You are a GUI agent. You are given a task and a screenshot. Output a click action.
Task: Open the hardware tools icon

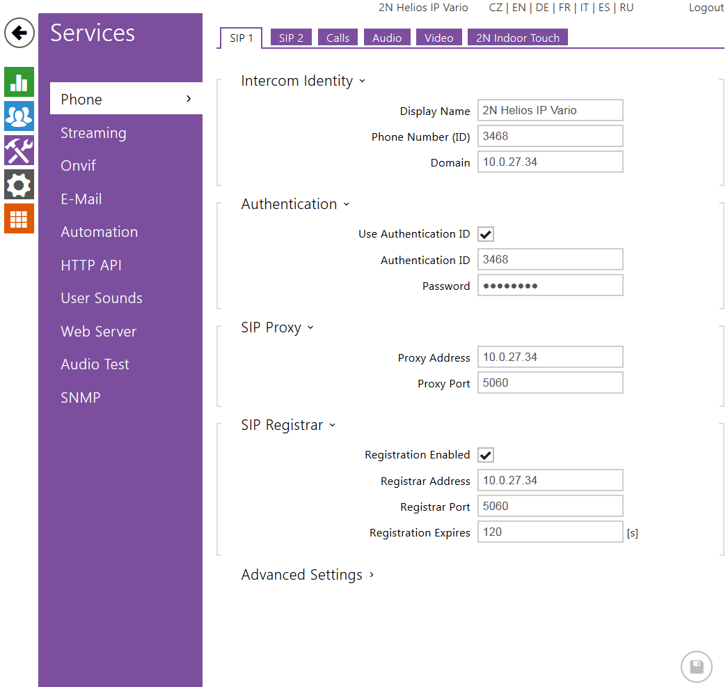coord(19,150)
